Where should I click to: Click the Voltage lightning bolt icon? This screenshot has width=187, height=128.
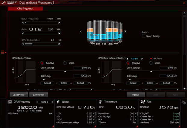click(x=58, y=102)
